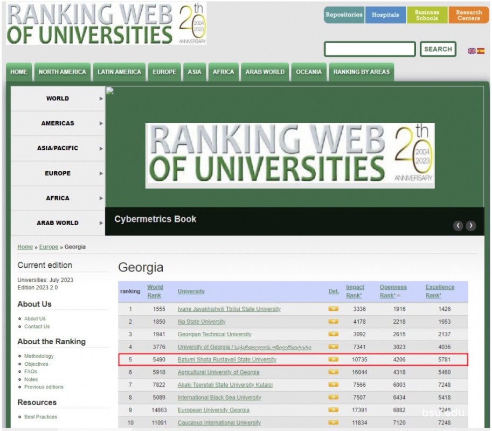
Task: Open Batumi Shota Rustaveli State University link
Action: [227, 359]
